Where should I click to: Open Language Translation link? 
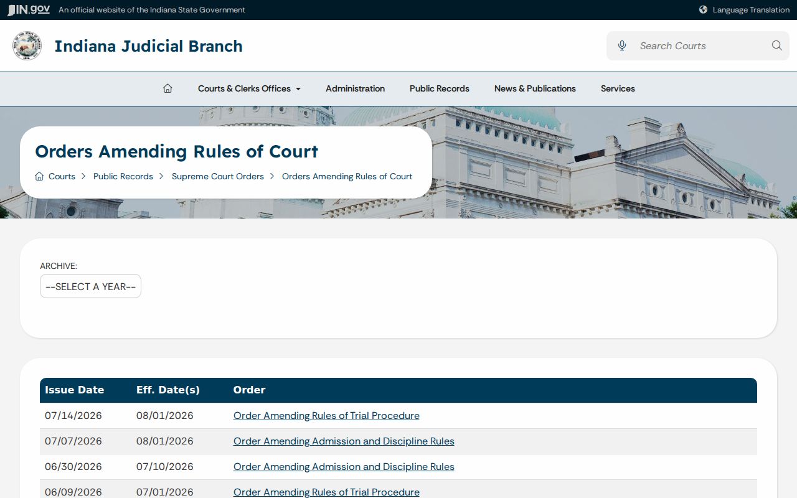(751, 9)
